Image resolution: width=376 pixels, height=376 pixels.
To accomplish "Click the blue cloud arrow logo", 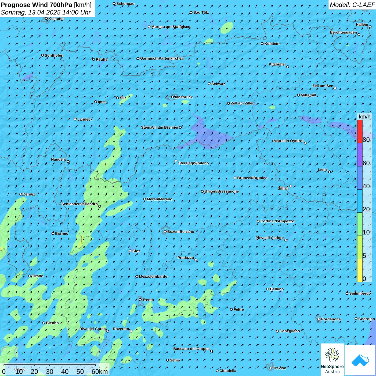I will pos(360,360).
